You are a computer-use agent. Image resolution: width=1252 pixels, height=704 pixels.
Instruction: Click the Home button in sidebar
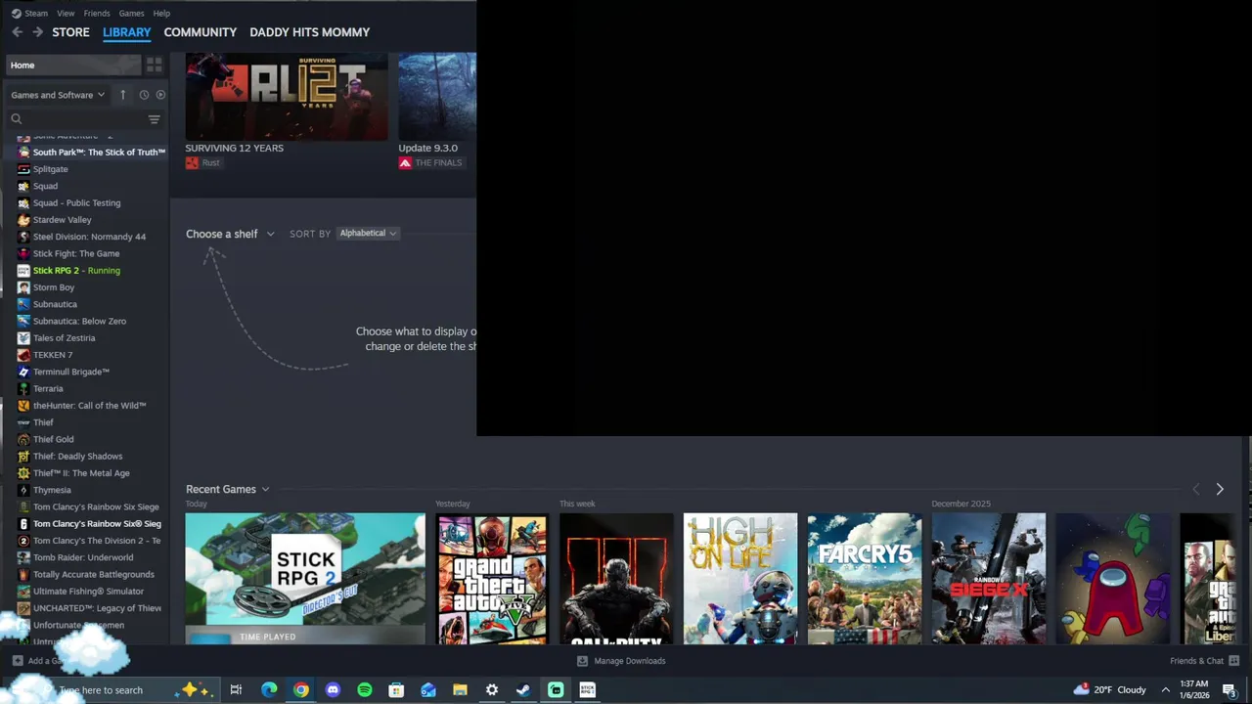coord(73,65)
